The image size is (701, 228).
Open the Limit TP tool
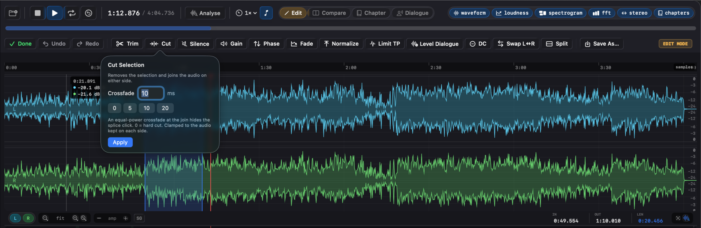click(385, 44)
